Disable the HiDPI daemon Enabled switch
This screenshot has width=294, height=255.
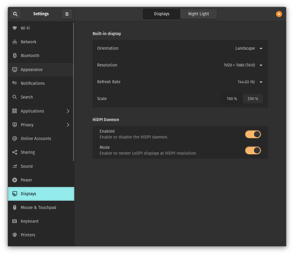253,134
